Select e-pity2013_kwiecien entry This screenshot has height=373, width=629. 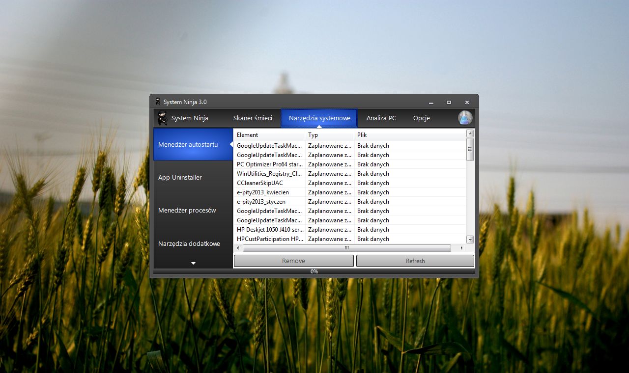350,192
